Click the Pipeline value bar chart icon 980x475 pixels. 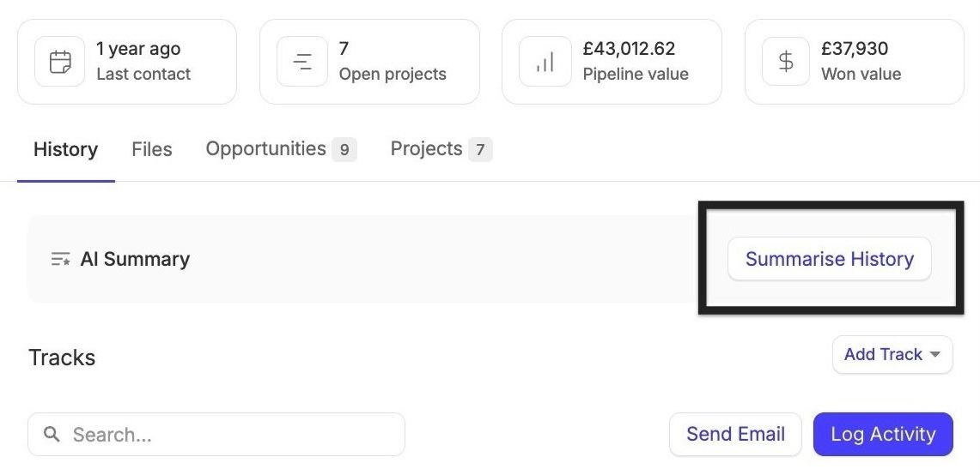click(x=545, y=61)
